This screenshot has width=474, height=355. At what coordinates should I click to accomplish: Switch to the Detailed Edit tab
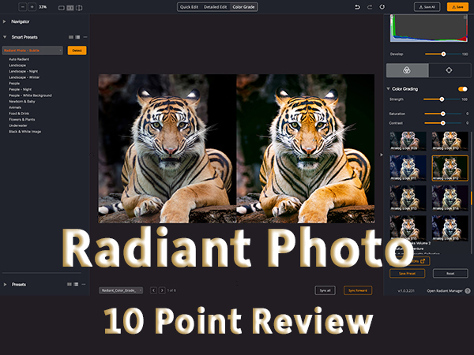pyautogui.click(x=215, y=7)
